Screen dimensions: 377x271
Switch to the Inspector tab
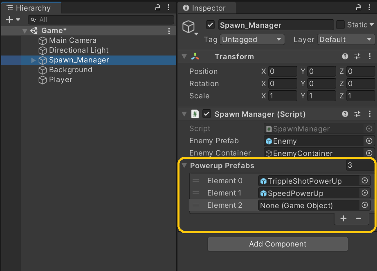coord(206,8)
